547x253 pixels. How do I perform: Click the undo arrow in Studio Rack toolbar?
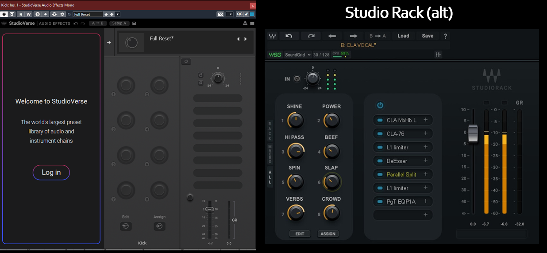click(289, 36)
